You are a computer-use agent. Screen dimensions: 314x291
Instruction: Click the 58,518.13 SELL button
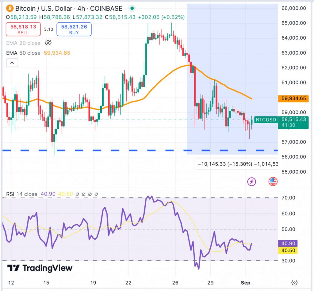tap(23, 29)
